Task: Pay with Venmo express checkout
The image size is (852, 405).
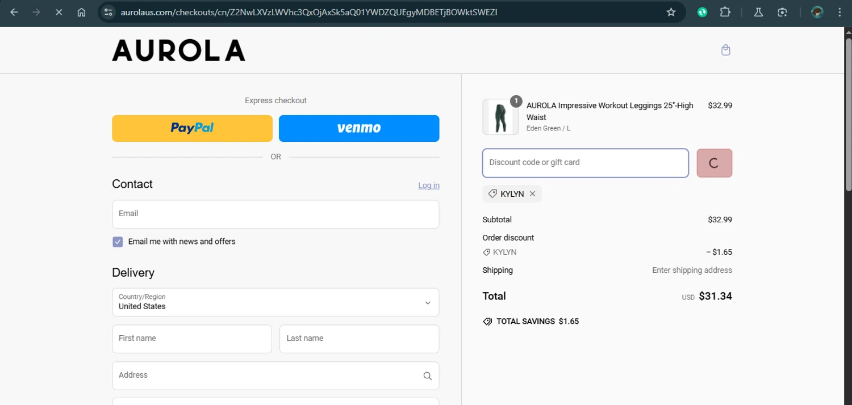Action: click(x=359, y=128)
